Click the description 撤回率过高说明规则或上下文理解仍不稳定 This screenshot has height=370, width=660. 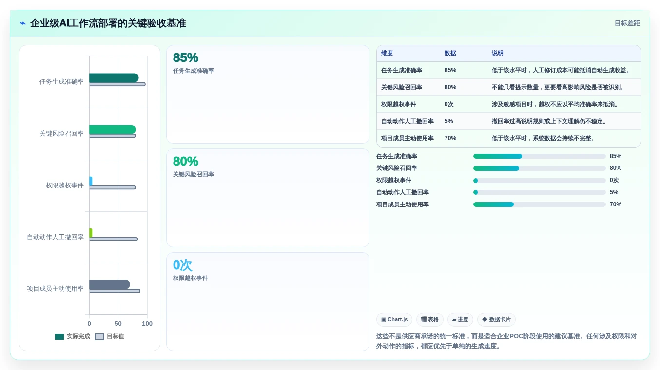click(x=551, y=121)
